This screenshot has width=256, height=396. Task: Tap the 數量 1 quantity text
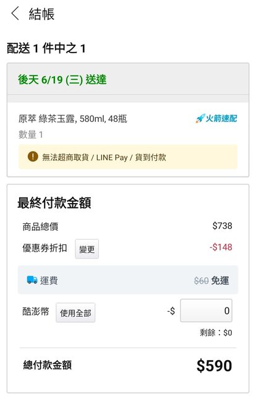point(30,134)
